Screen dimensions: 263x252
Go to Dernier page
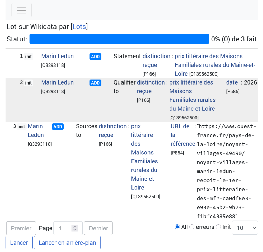(x=98, y=228)
